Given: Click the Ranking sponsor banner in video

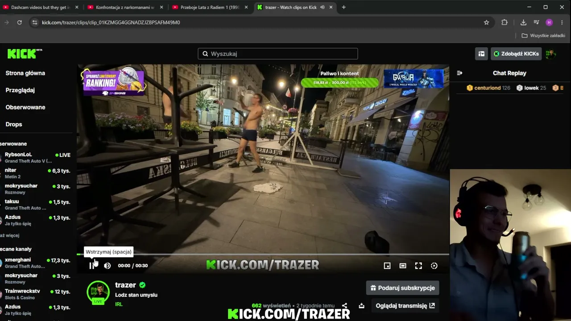Looking at the screenshot, I should point(113,82).
